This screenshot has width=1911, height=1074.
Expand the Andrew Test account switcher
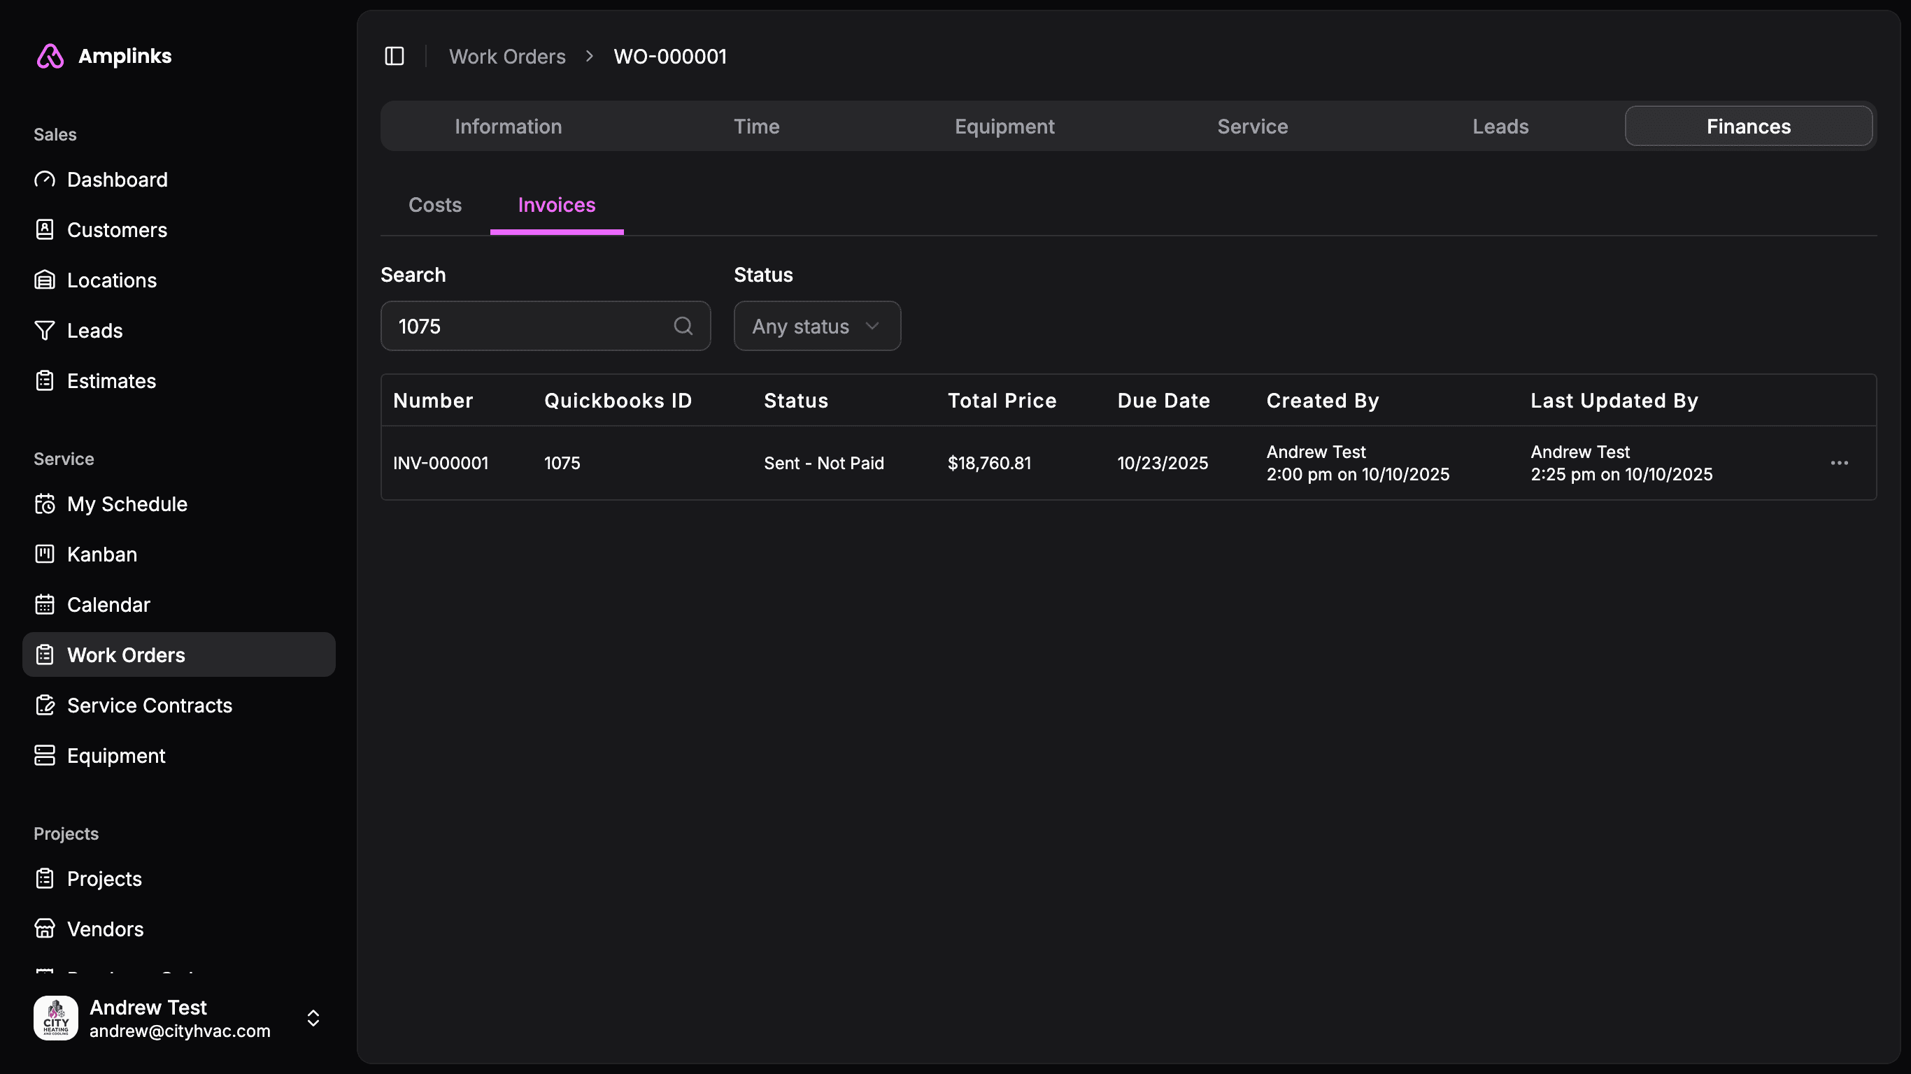313,1018
